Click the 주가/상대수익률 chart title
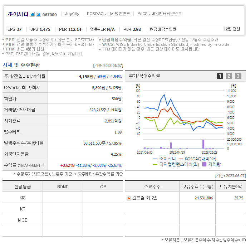The height and width of the screenshot is (247, 250). (144, 76)
